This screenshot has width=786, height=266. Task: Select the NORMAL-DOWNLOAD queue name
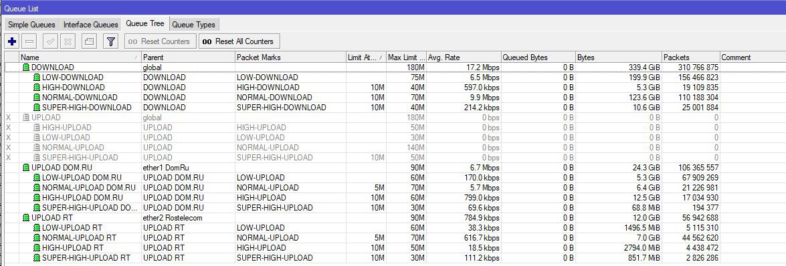[80, 97]
